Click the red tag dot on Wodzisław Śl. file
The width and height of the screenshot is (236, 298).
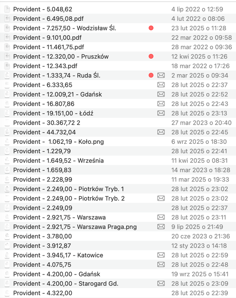tap(151, 28)
